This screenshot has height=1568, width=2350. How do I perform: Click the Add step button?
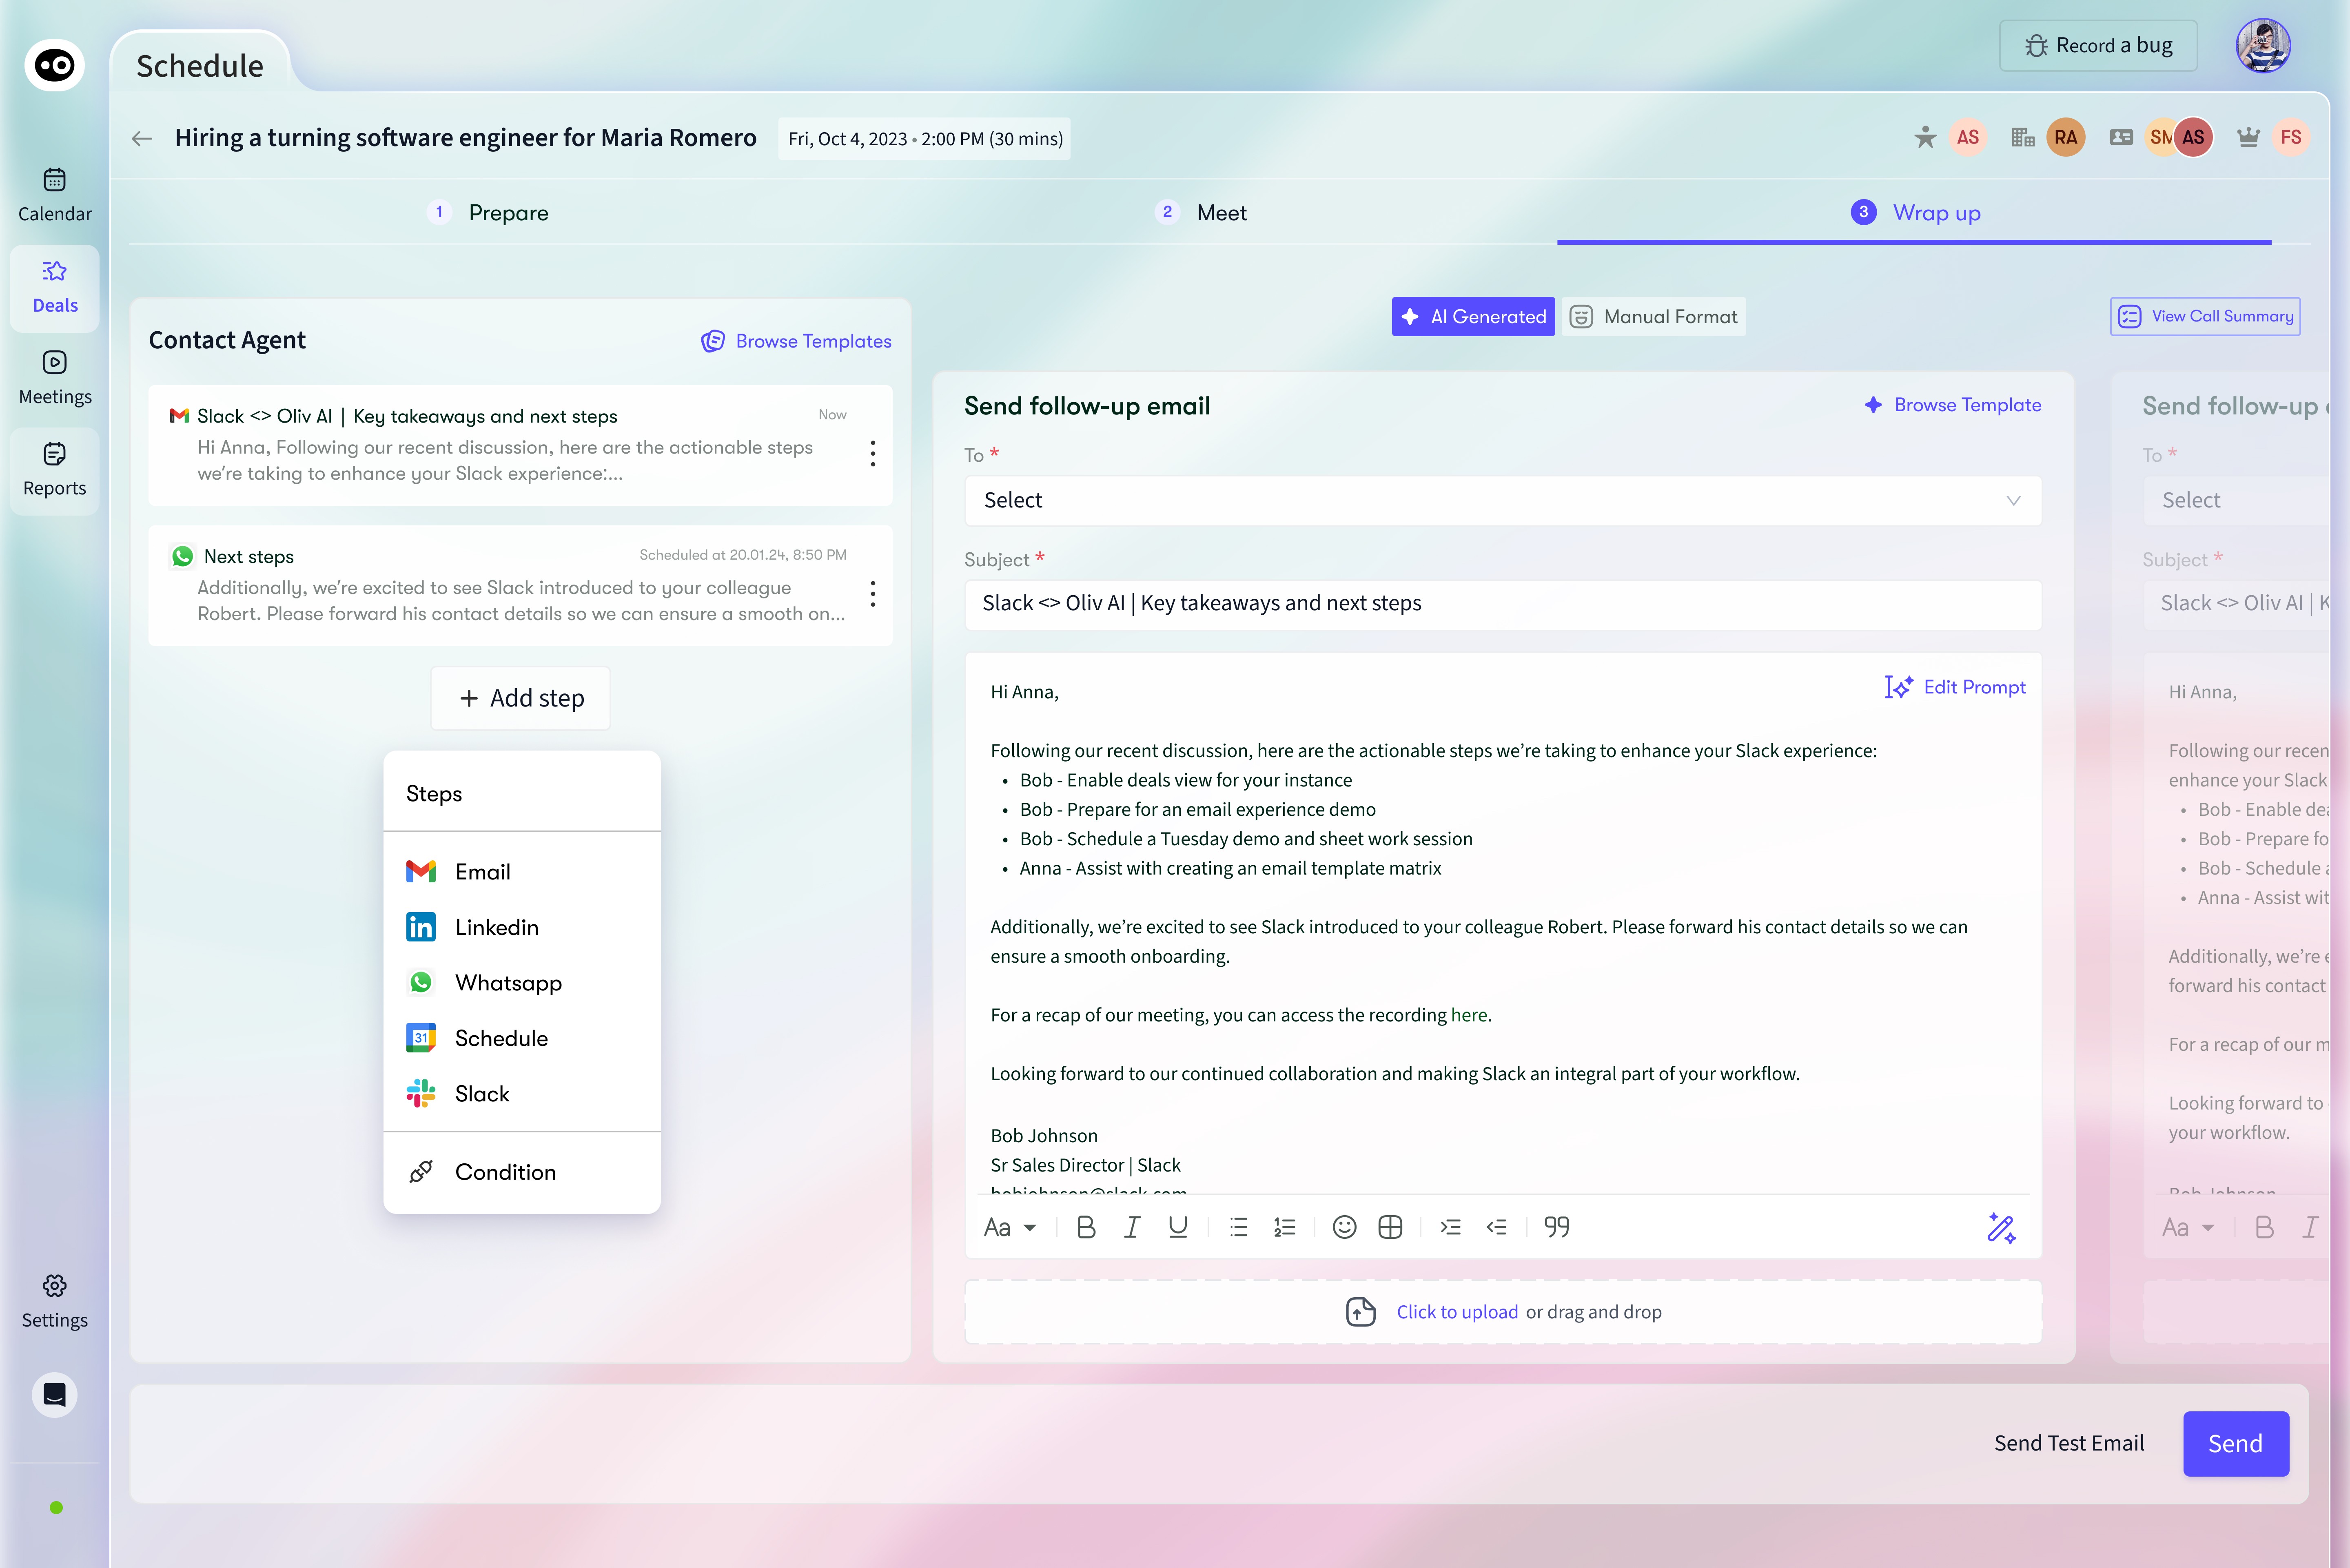point(521,698)
